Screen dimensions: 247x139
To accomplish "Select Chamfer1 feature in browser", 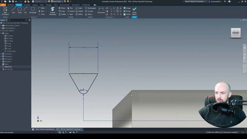I will [x=7, y=62].
